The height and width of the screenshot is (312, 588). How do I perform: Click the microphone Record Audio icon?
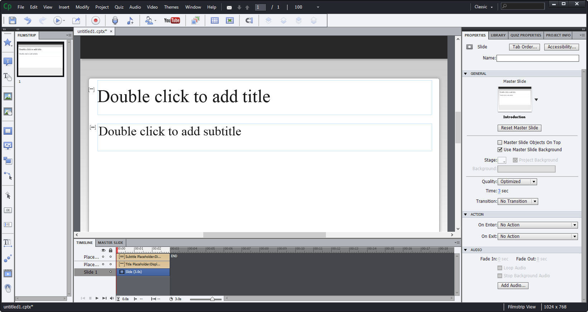point(115,20)
